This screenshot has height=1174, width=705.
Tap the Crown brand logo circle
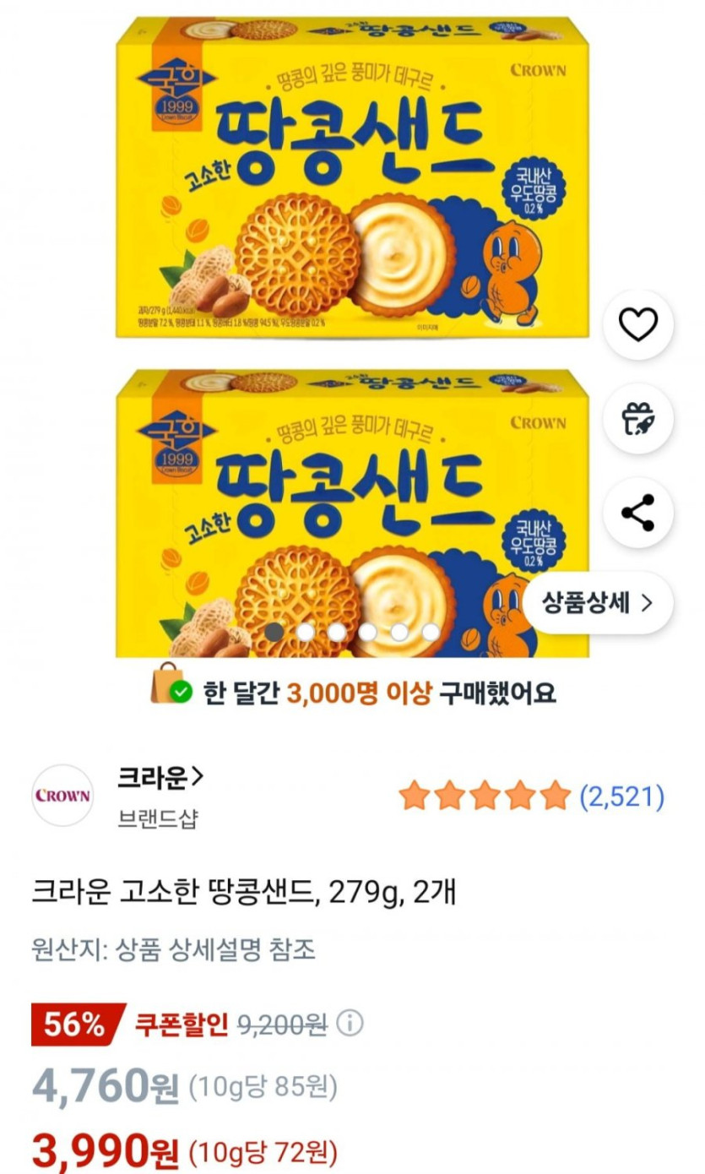tap(62, 795)
